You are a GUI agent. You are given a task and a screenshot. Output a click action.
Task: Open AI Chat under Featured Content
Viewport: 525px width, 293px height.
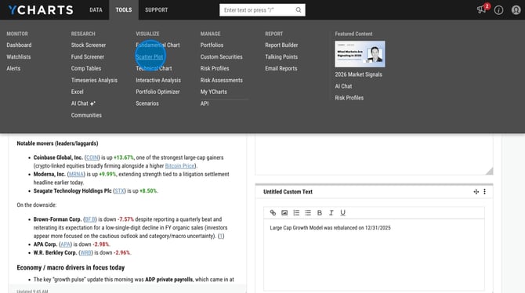pos(343,86)
